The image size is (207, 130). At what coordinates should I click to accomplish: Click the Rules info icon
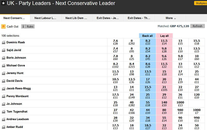click(x=24, y=26)
